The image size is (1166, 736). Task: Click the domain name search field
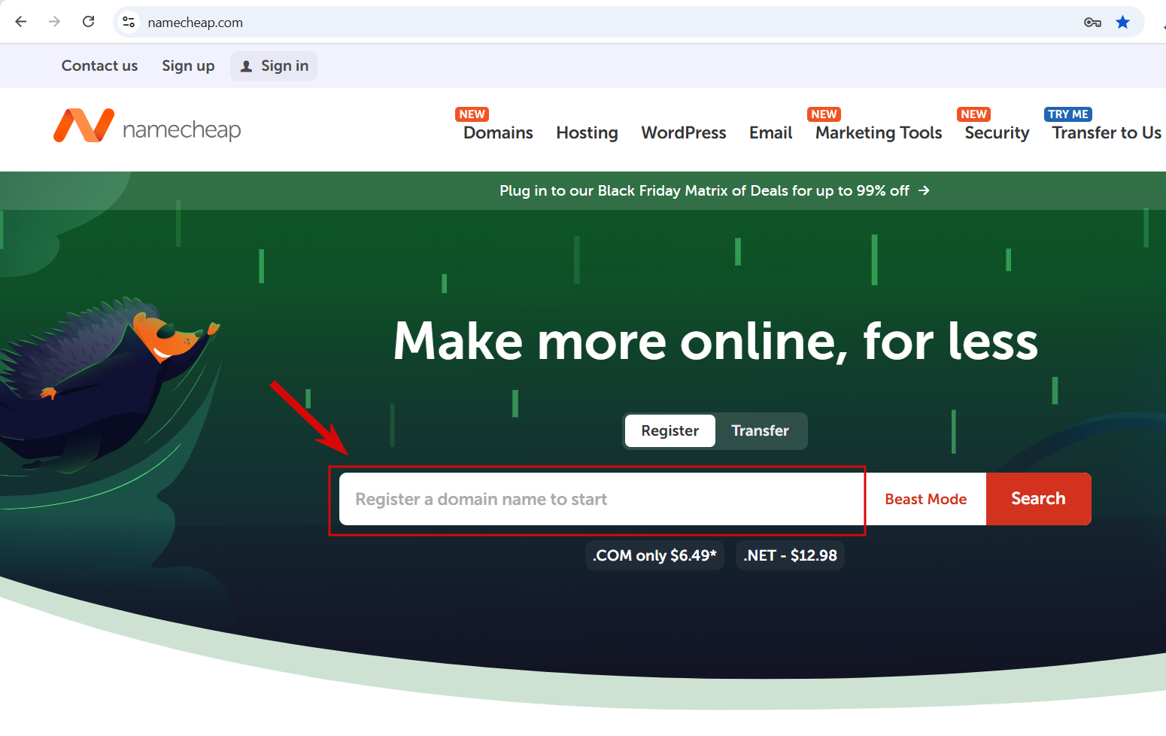point(602,499)
